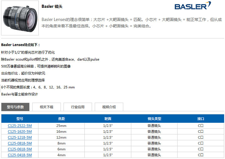This screenshot has width=225, height=159.
Task: Click the 4mm focal length cell
Action: 62,155
